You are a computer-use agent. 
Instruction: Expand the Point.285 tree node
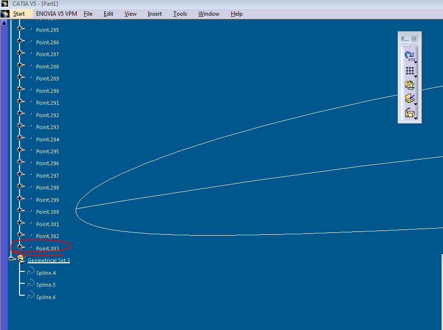[20, 29]
